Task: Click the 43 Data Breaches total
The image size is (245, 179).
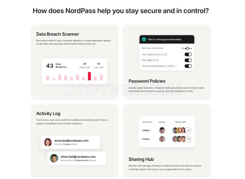Action: pos(56,65)
